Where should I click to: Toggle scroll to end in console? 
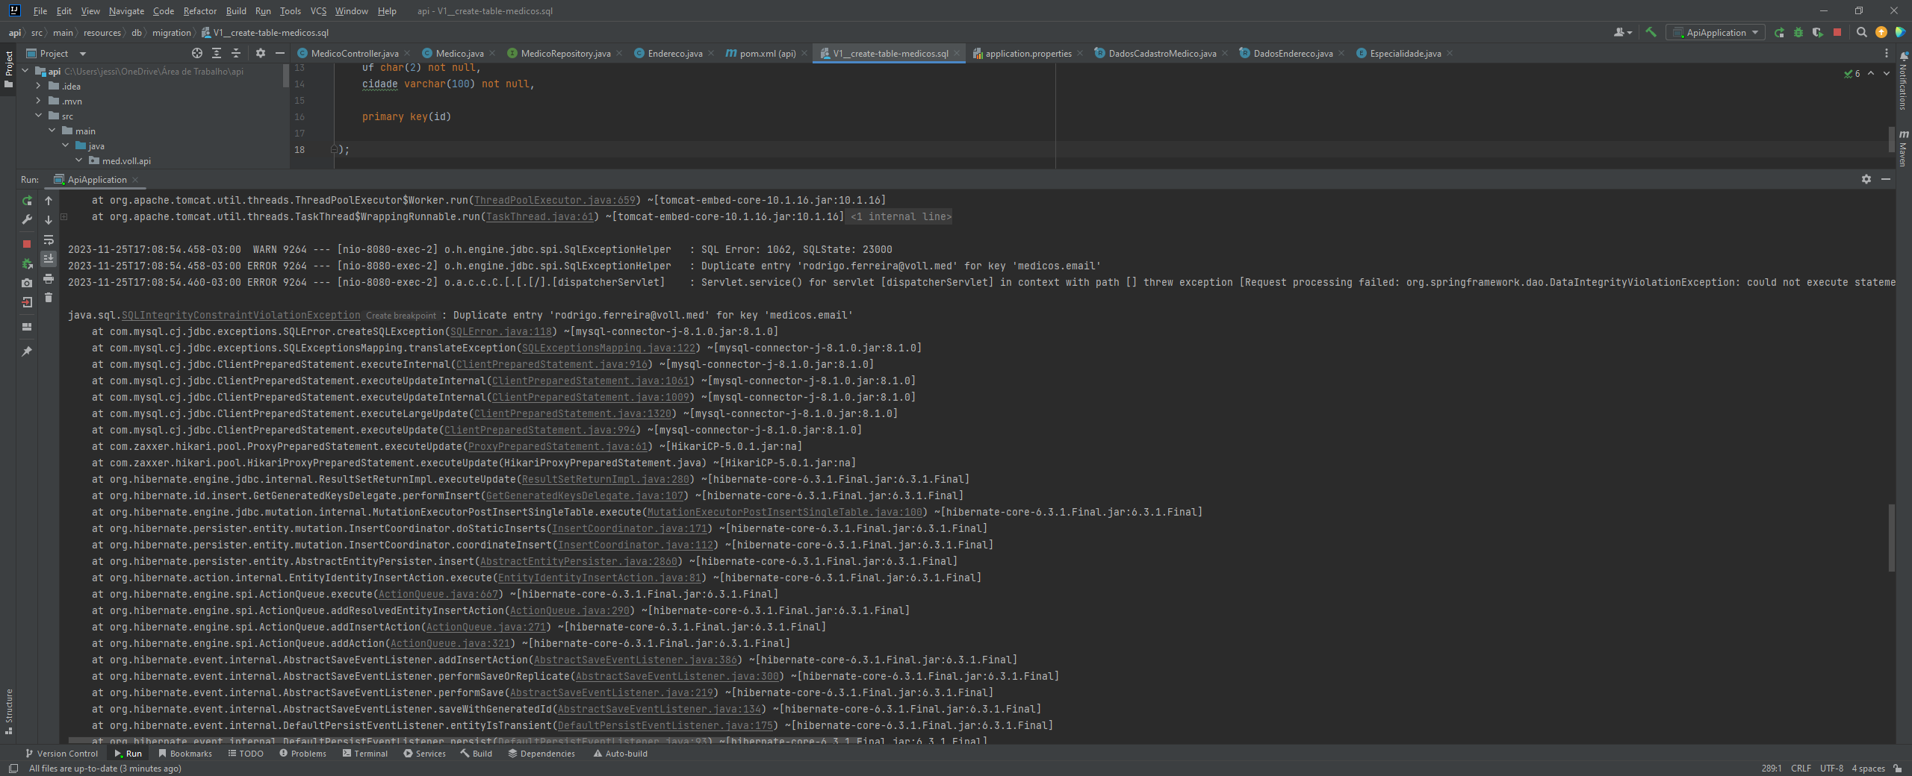click(49, 259)
